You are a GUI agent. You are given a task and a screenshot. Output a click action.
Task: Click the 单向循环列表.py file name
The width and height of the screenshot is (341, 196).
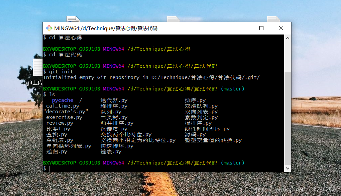[x=69, y=146]
